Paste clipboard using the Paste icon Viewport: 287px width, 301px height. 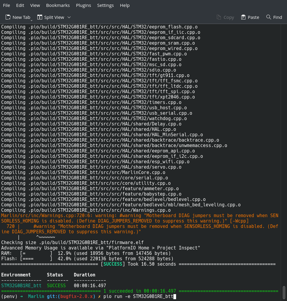(x=243, y=17)
